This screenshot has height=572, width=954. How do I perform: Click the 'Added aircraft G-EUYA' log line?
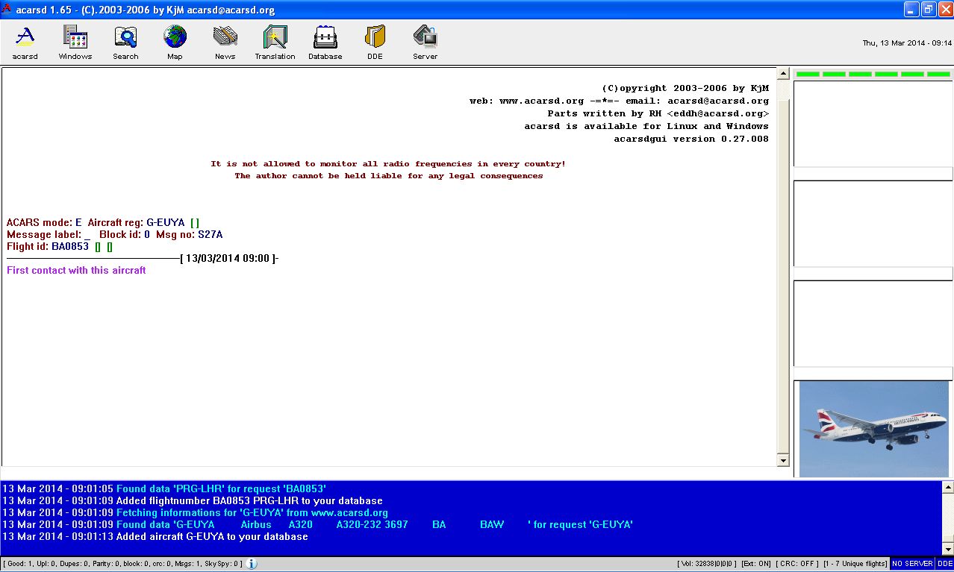155,536
